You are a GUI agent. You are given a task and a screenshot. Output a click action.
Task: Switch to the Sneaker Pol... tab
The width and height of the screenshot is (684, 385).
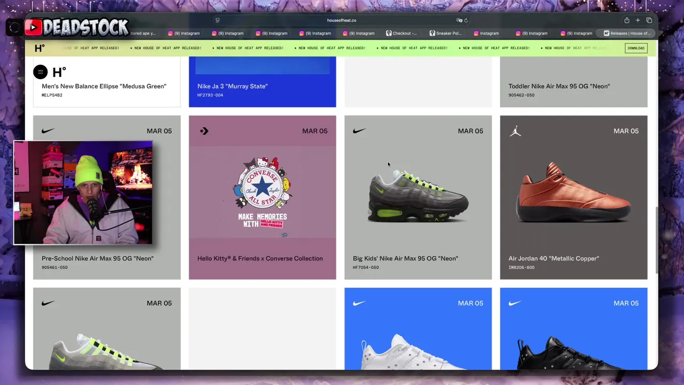(x=445, y=33)
